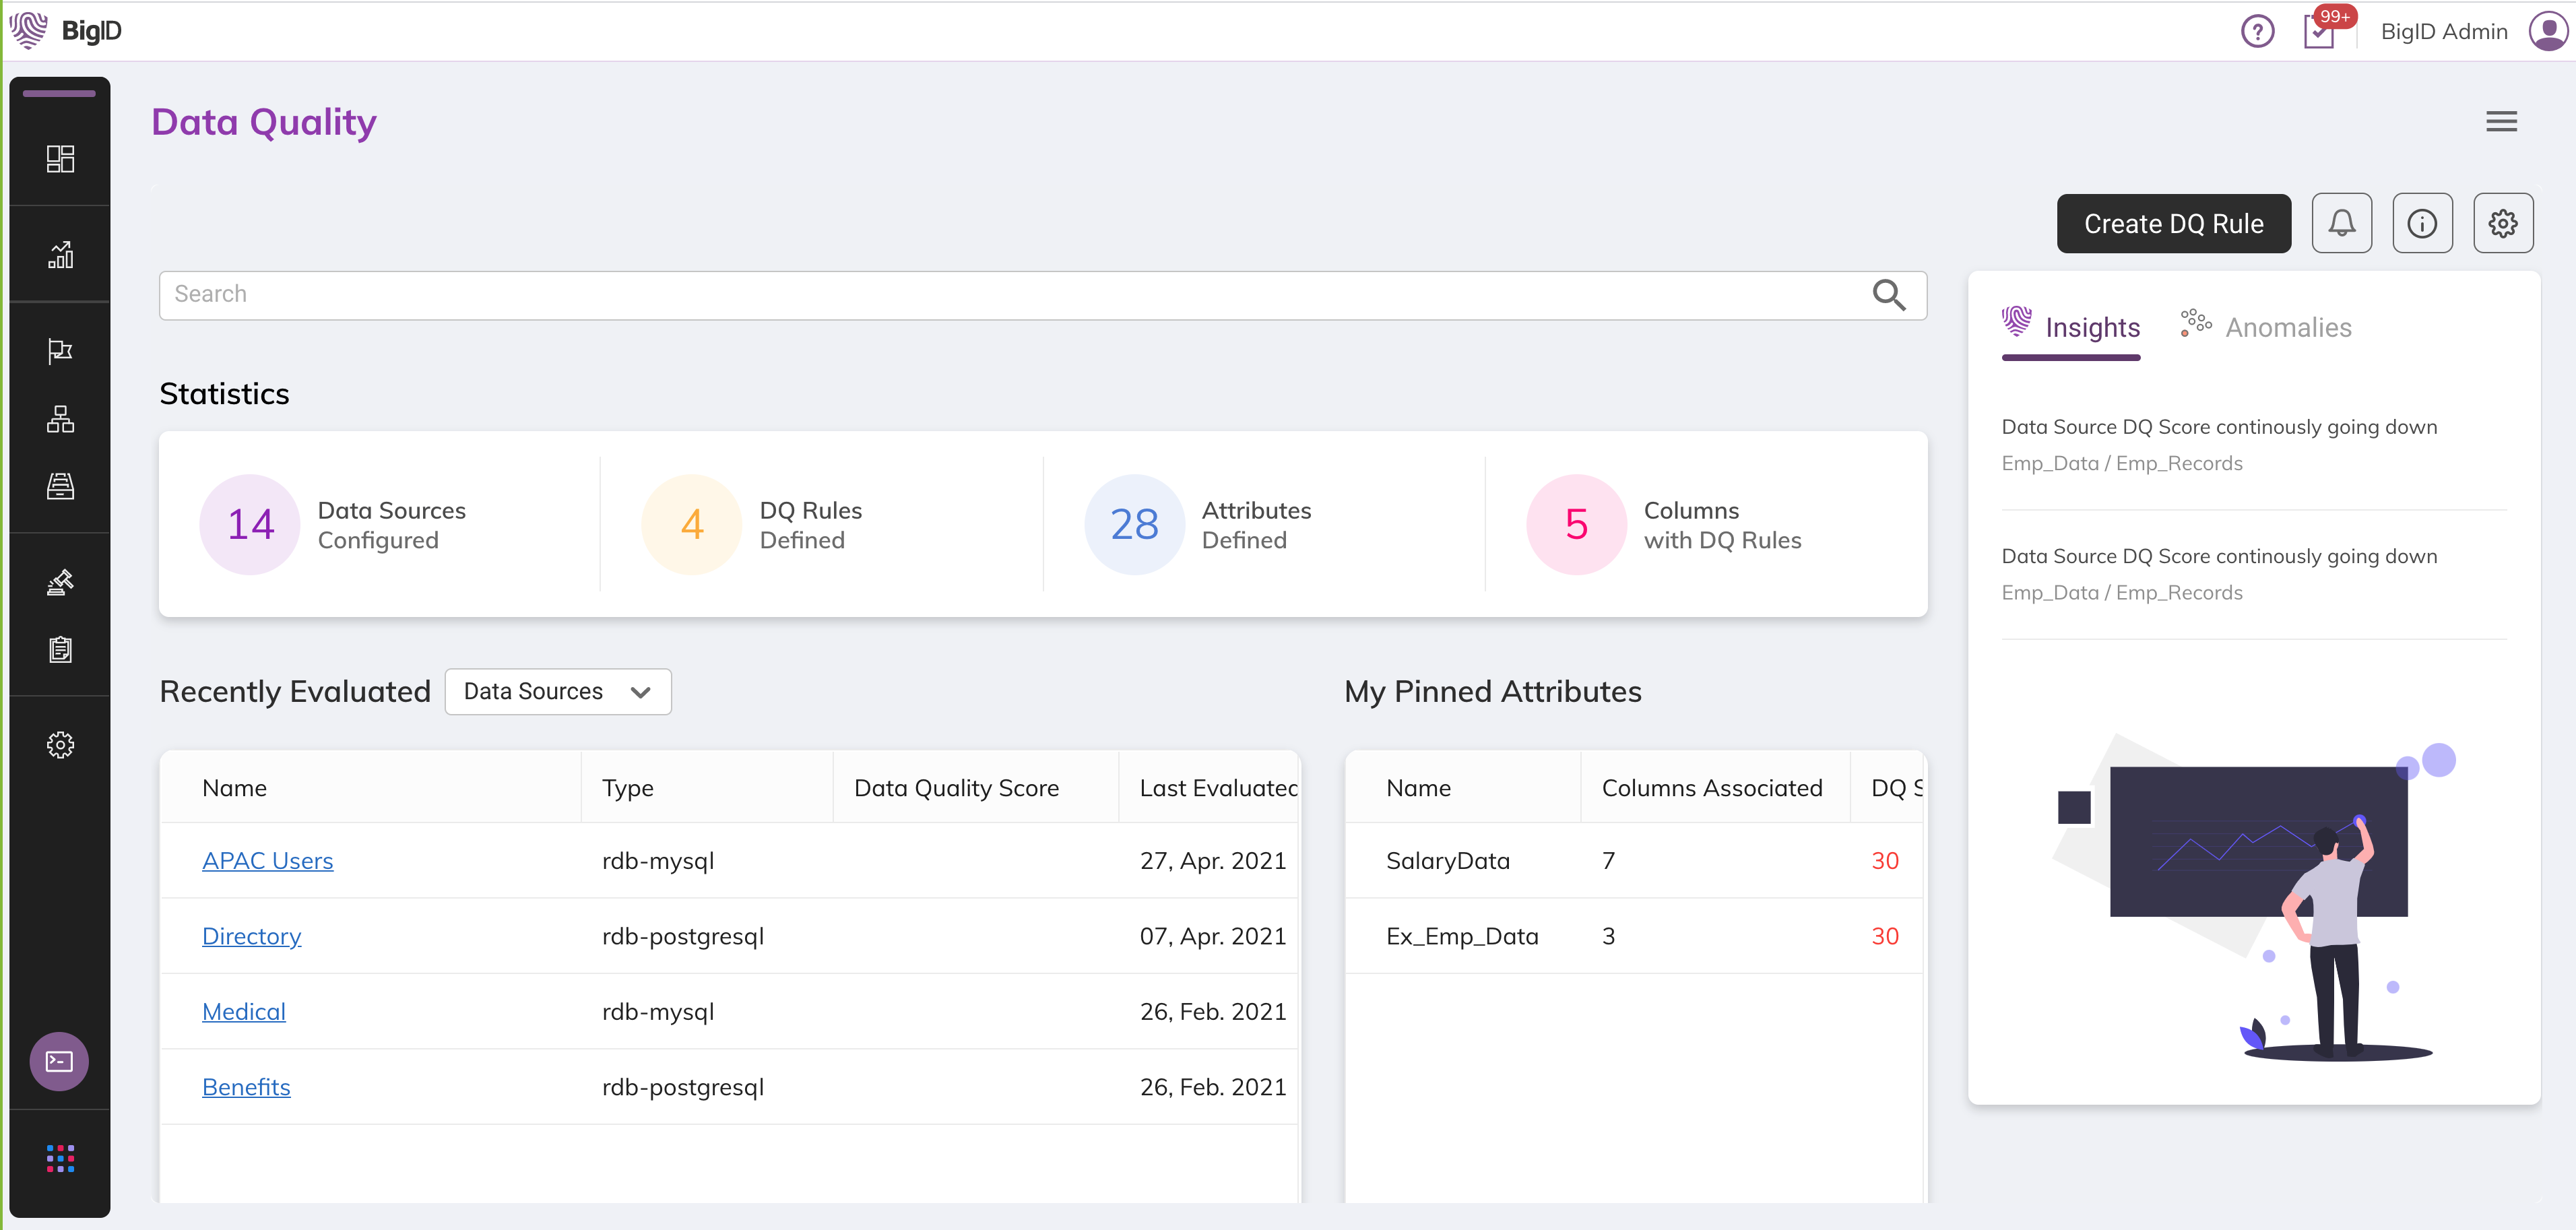Open the colorful apps grid icon
This screenshot has width=2576, height=1230.
pyautogui.click(x=60, y=1158)
